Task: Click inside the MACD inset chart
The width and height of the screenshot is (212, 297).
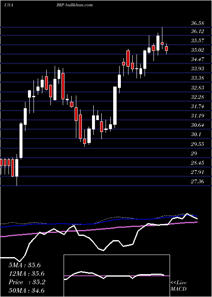Action: (117, 276)
